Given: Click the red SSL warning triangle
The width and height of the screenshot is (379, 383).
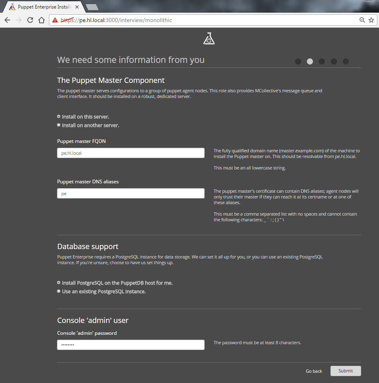Looking at the screenshot, I should click(55, 20).
